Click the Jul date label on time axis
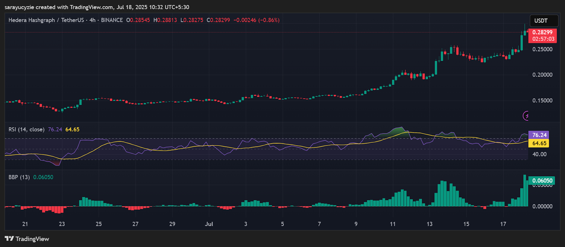This screenshot has width=565, height=247. point(209,224)
